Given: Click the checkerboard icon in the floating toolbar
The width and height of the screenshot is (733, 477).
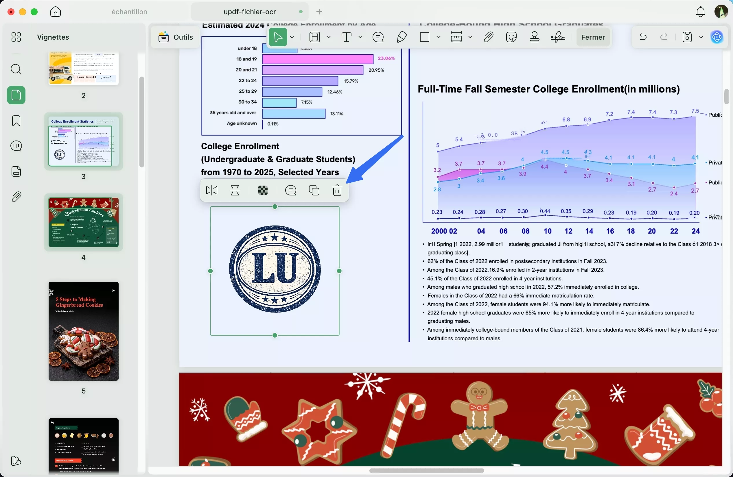Looking at the screenshot, I should point(262,191).
